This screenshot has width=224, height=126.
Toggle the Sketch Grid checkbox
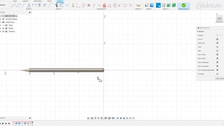tap(217, 43)
